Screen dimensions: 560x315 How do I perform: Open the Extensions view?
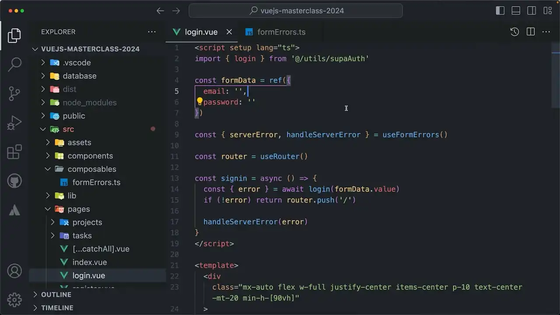tap(14, 152)
